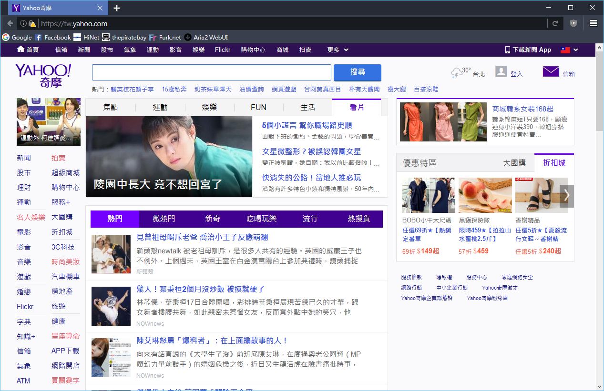This screenshot has height=391, width=604.
Task: Open the uBlock shield extension icon
Action: tap(573, 23)
